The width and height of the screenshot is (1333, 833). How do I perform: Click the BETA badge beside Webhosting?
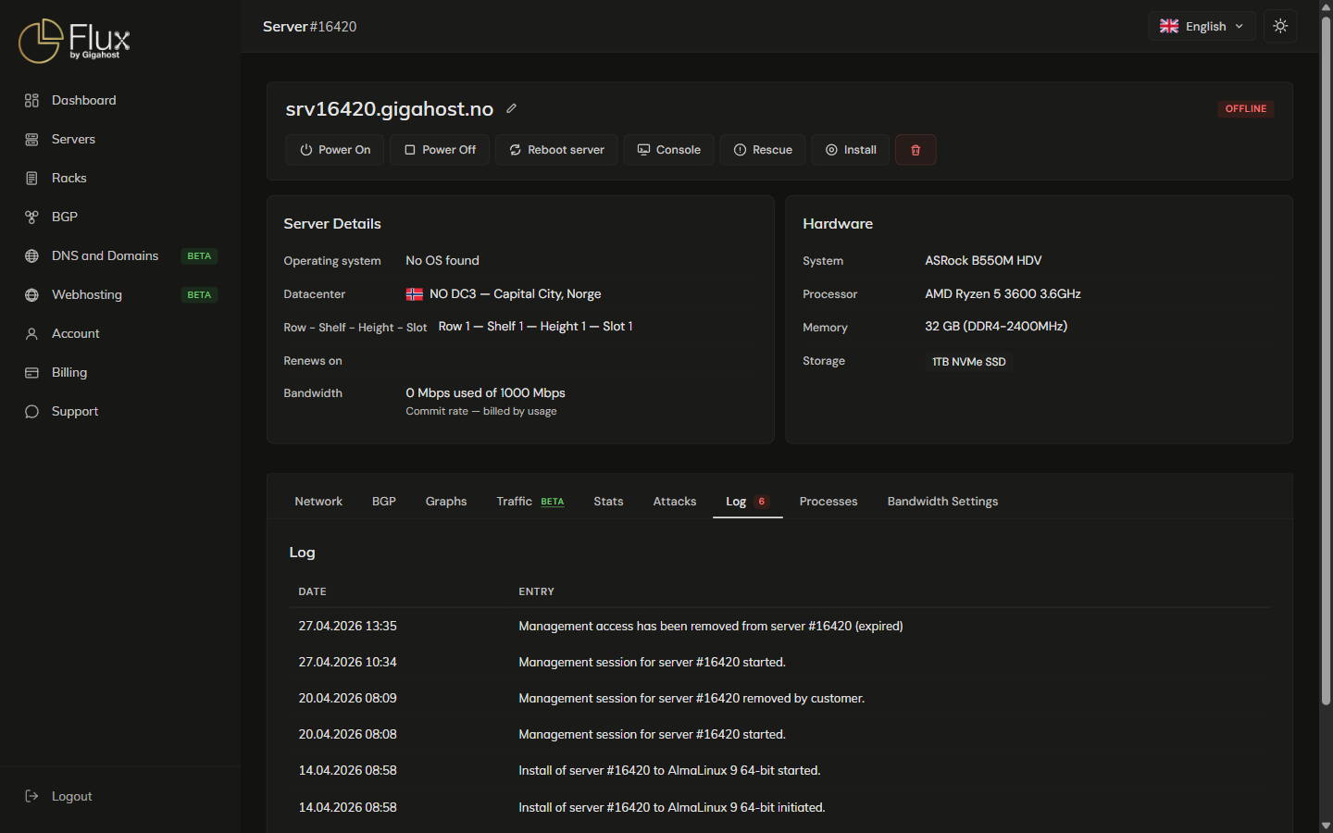pyautogui.click(x=199, y=295)
